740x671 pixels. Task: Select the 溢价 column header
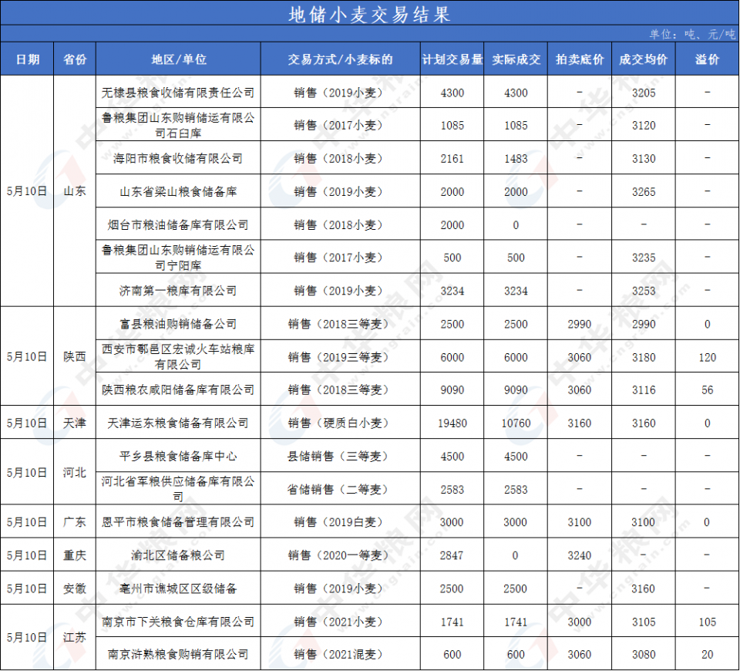707,59
